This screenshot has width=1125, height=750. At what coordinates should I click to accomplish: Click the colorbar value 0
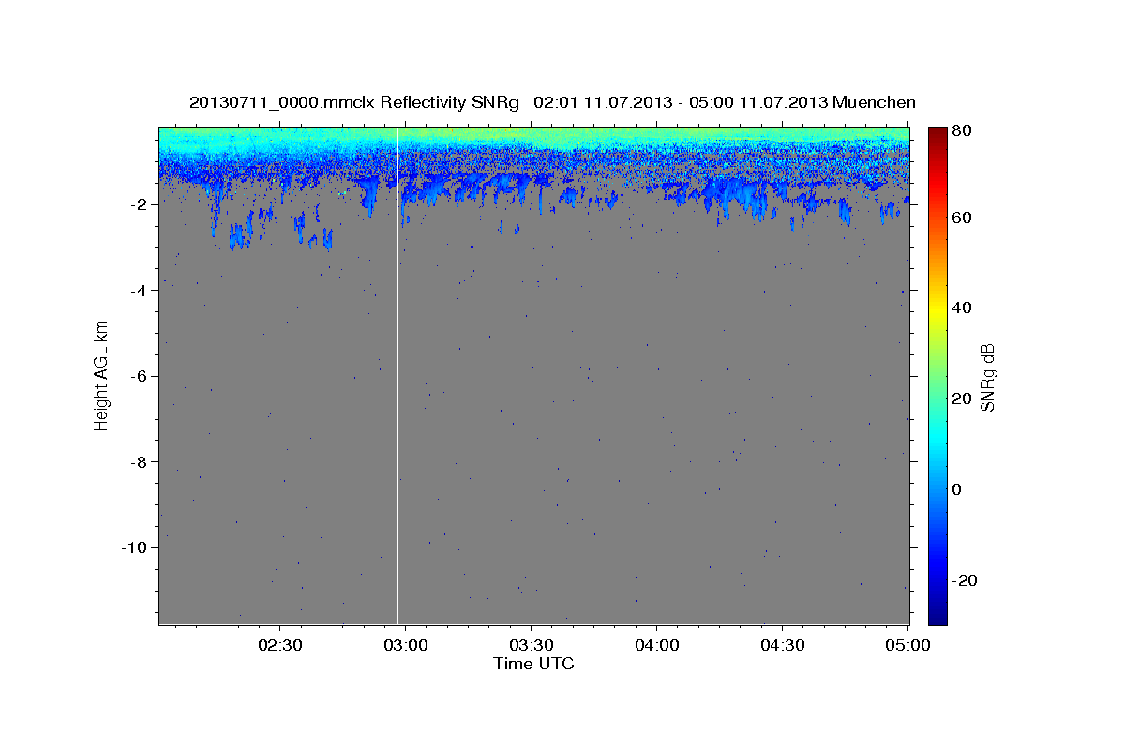[x=958, y=490]
